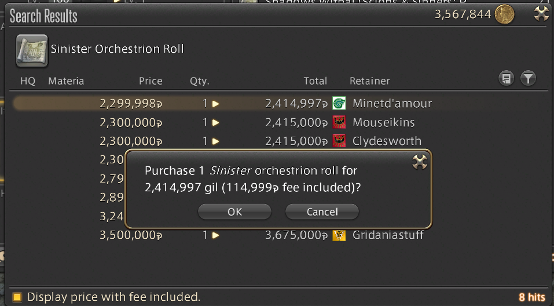Select the Minetd'amour retainer name
554x306 pixels.
click(x=392, y=103)
